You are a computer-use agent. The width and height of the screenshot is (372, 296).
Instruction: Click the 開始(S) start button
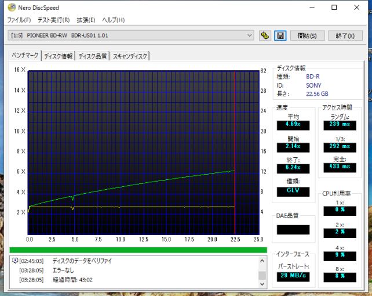click(307, 35)
